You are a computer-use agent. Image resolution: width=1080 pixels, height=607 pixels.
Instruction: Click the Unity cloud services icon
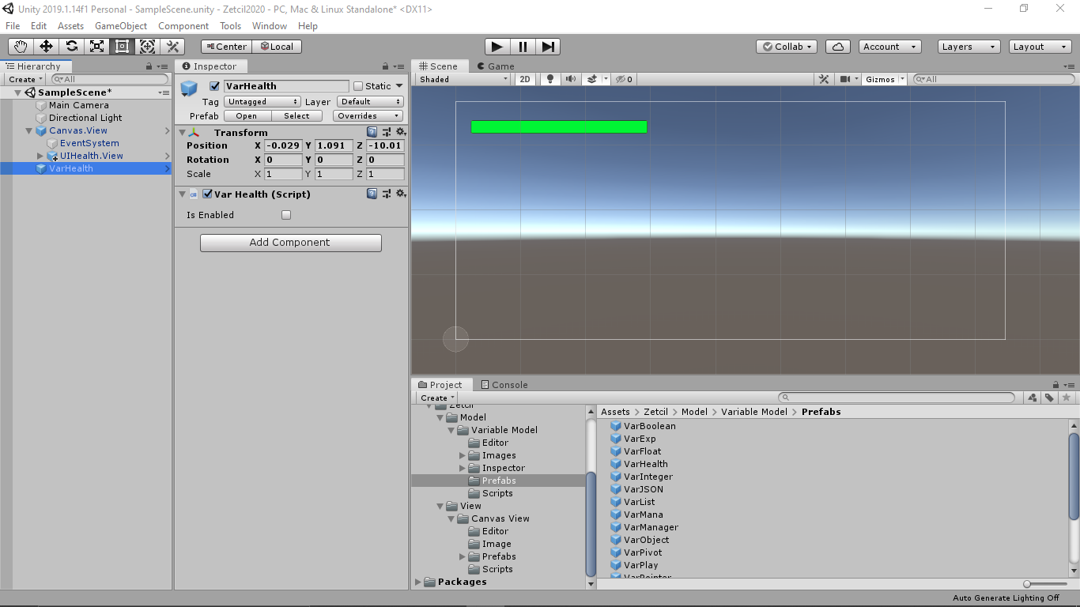click(x=837, y=46)
